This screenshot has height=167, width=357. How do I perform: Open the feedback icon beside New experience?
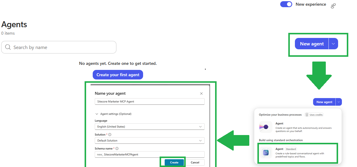333,6
